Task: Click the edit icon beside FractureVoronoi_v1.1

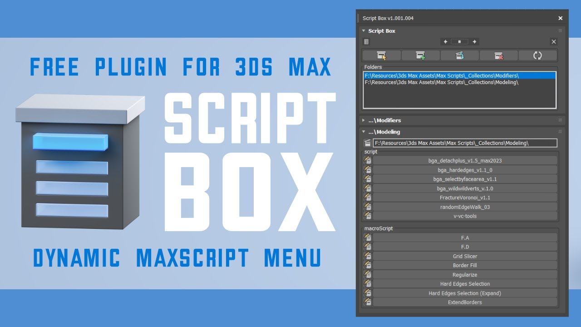Action: (368, 198)
